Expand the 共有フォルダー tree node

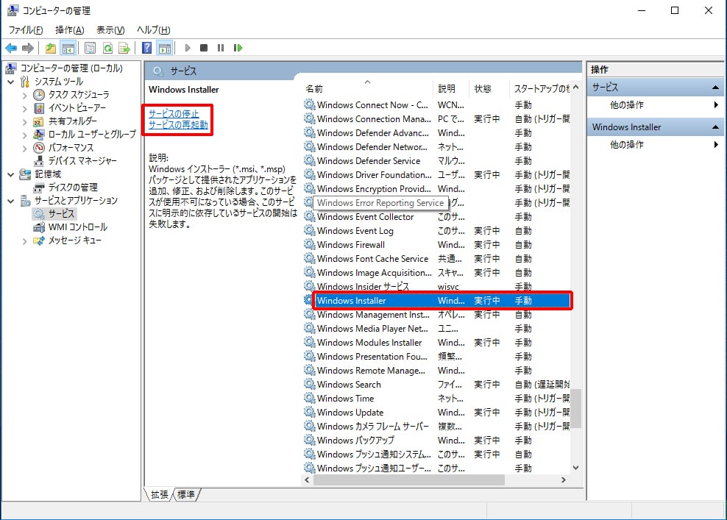click(x=24, y=122)
